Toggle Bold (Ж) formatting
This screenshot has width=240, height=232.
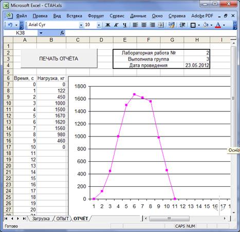108,25
